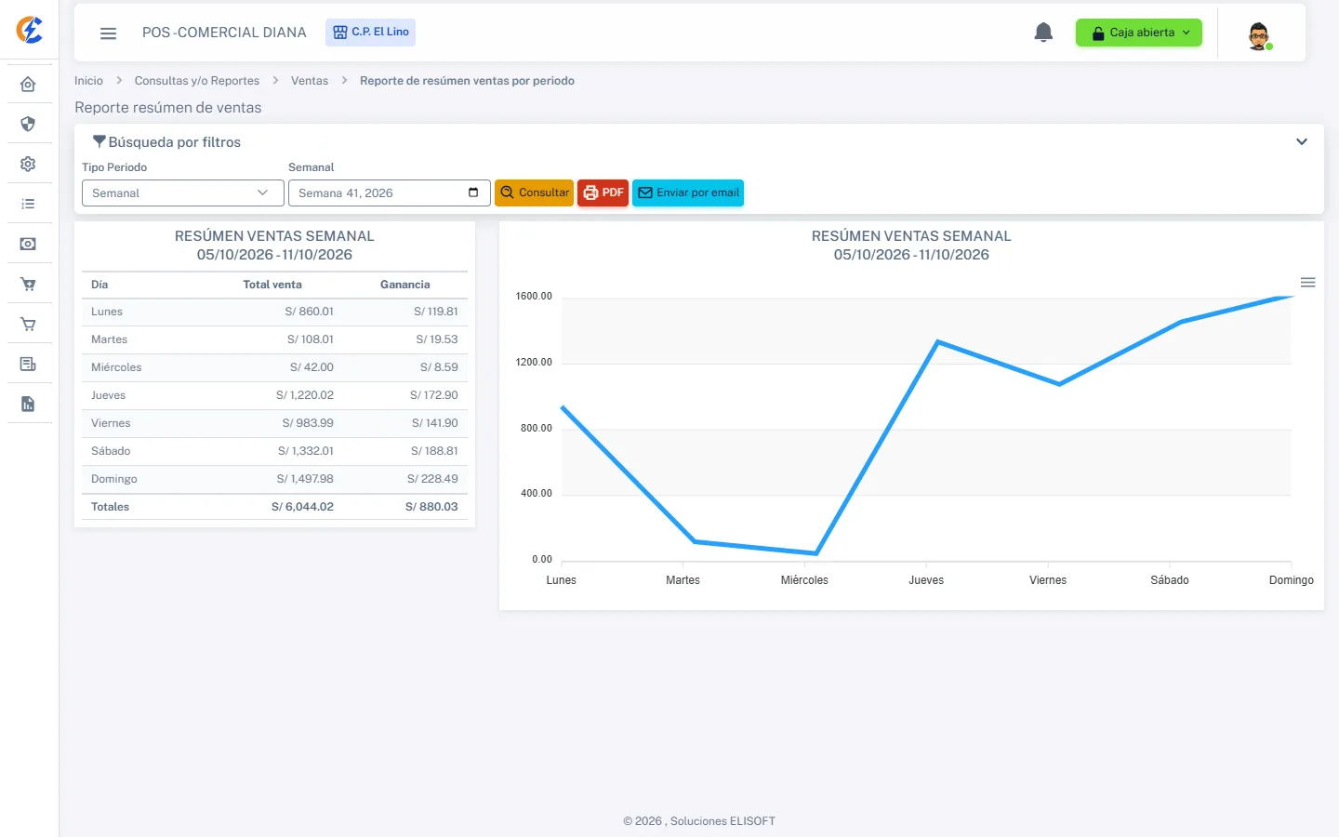Click Soluciones ELISOFT footer text

point(723,821)
